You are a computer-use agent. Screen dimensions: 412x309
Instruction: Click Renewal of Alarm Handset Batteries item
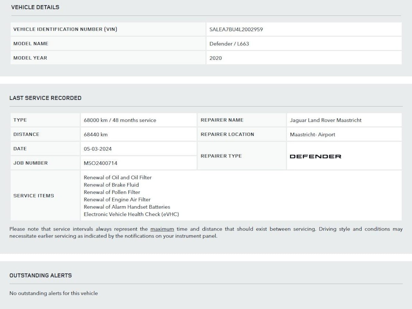click(127, 207)
